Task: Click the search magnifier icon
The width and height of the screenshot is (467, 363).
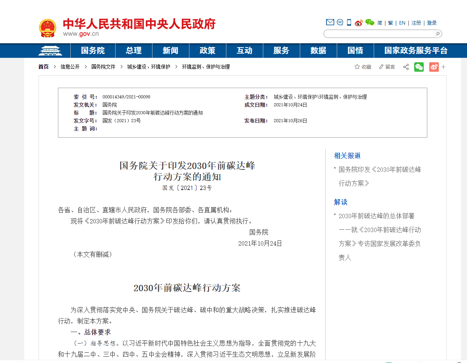Action: pyautogui.click(x=438, y=34)
